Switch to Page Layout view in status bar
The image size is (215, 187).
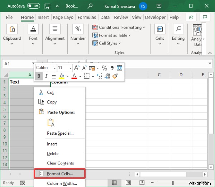pos(128,183)
